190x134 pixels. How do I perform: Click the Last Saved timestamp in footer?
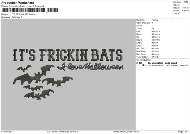click(x=62, y=132)
